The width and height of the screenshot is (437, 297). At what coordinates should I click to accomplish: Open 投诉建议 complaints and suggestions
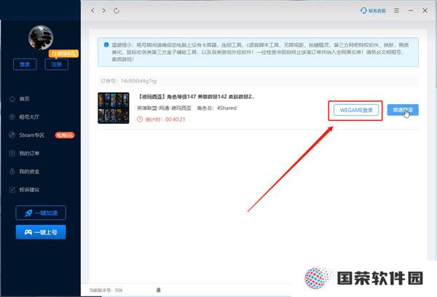[29, 190]
